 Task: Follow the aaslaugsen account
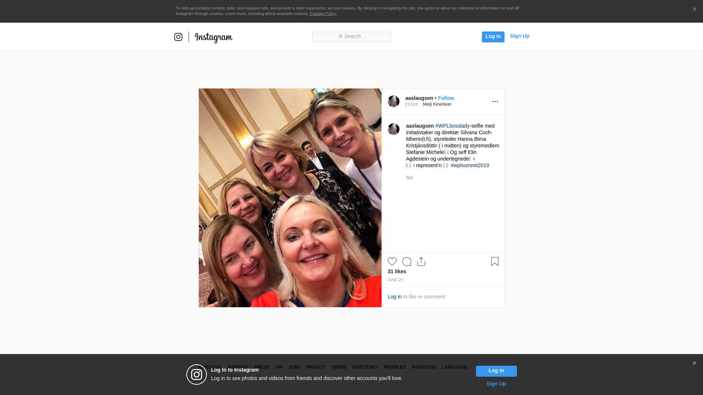pos(446,98)
